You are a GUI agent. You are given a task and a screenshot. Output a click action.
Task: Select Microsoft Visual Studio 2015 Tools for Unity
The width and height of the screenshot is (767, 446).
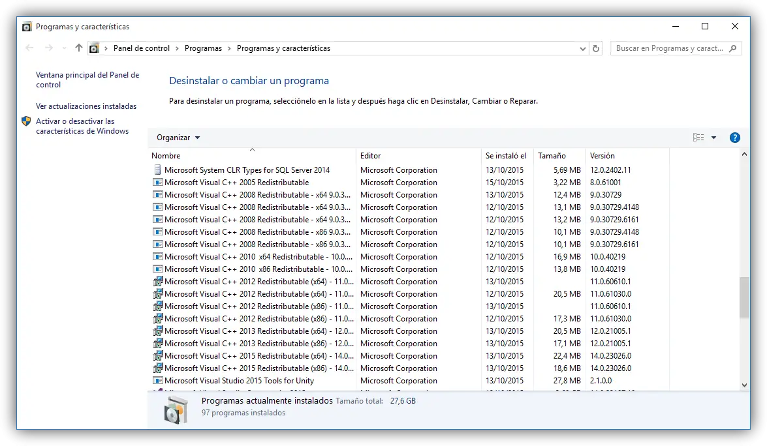(409, 381)
